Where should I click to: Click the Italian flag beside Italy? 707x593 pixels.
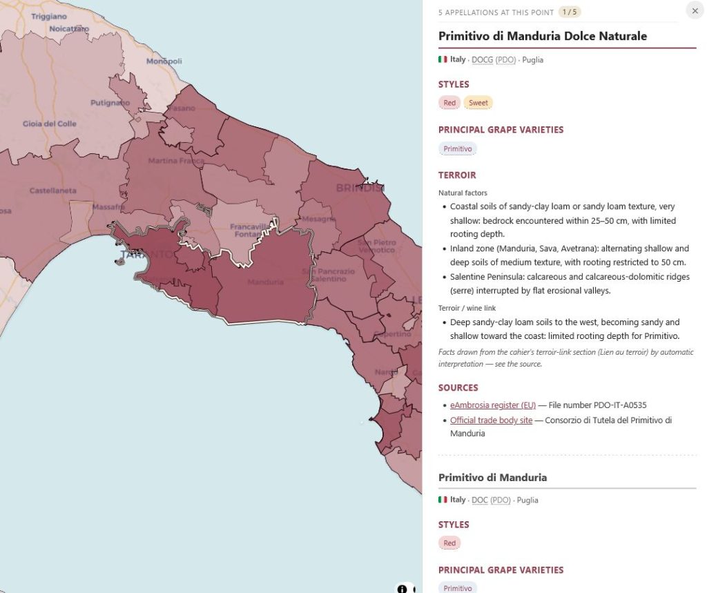[x=443, y=59]
